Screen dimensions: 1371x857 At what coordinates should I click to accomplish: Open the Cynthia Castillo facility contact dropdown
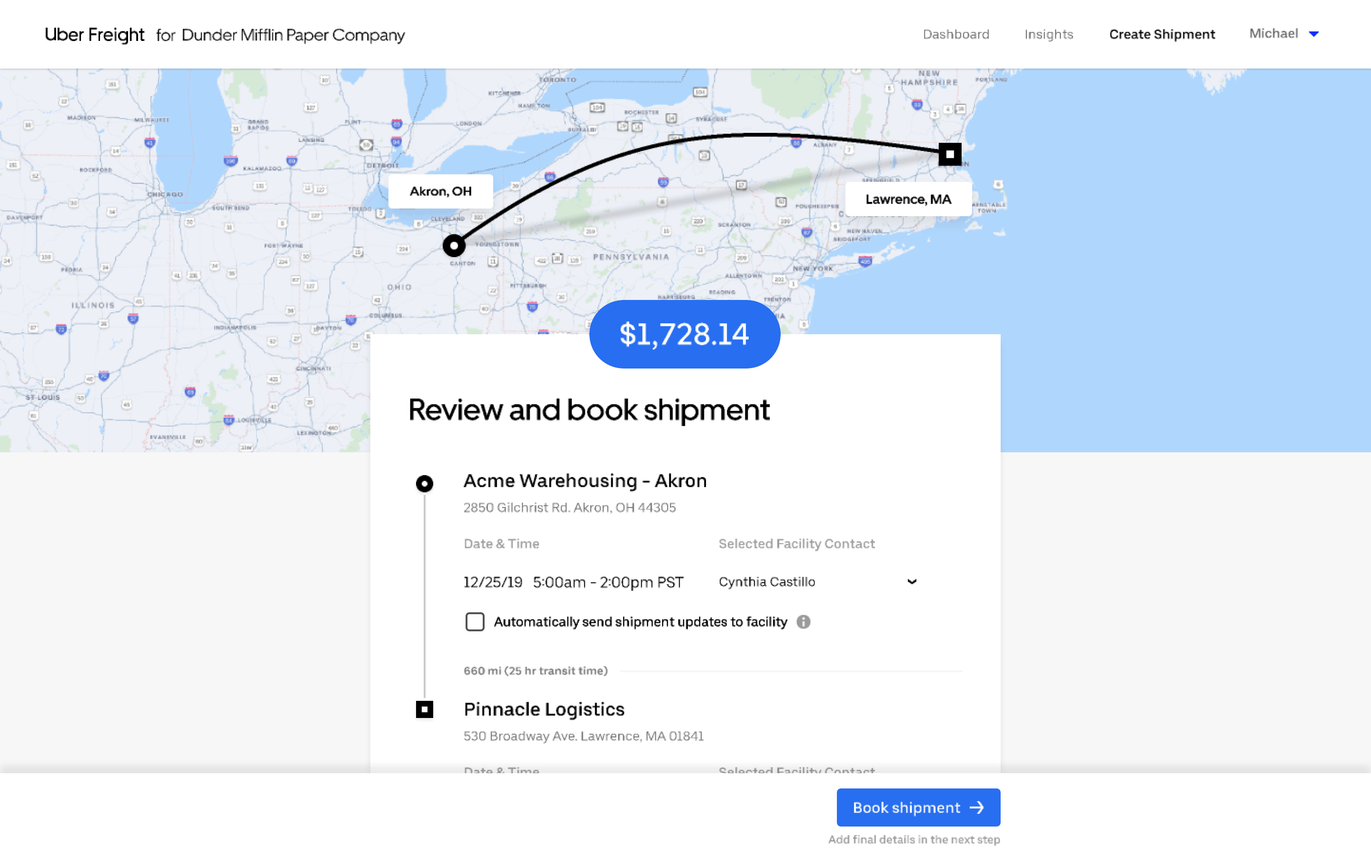817,581
